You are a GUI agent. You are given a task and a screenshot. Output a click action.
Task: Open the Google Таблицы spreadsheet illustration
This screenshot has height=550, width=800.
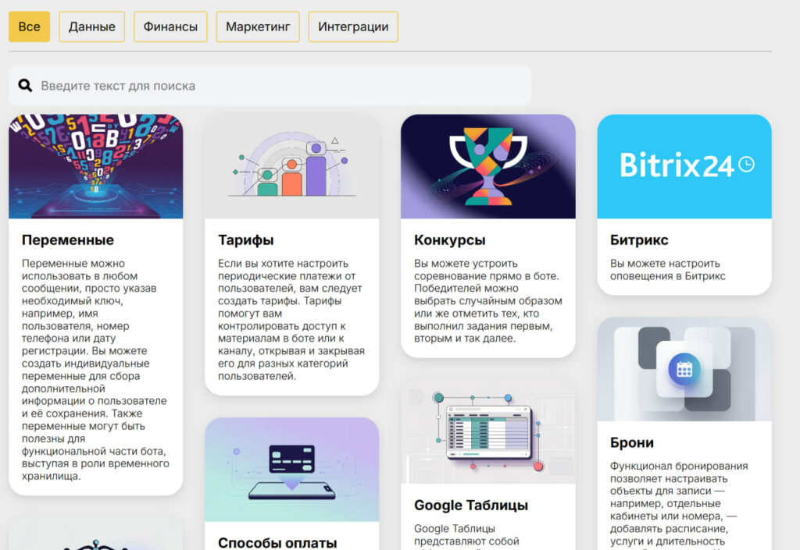(x=488, y=431)
